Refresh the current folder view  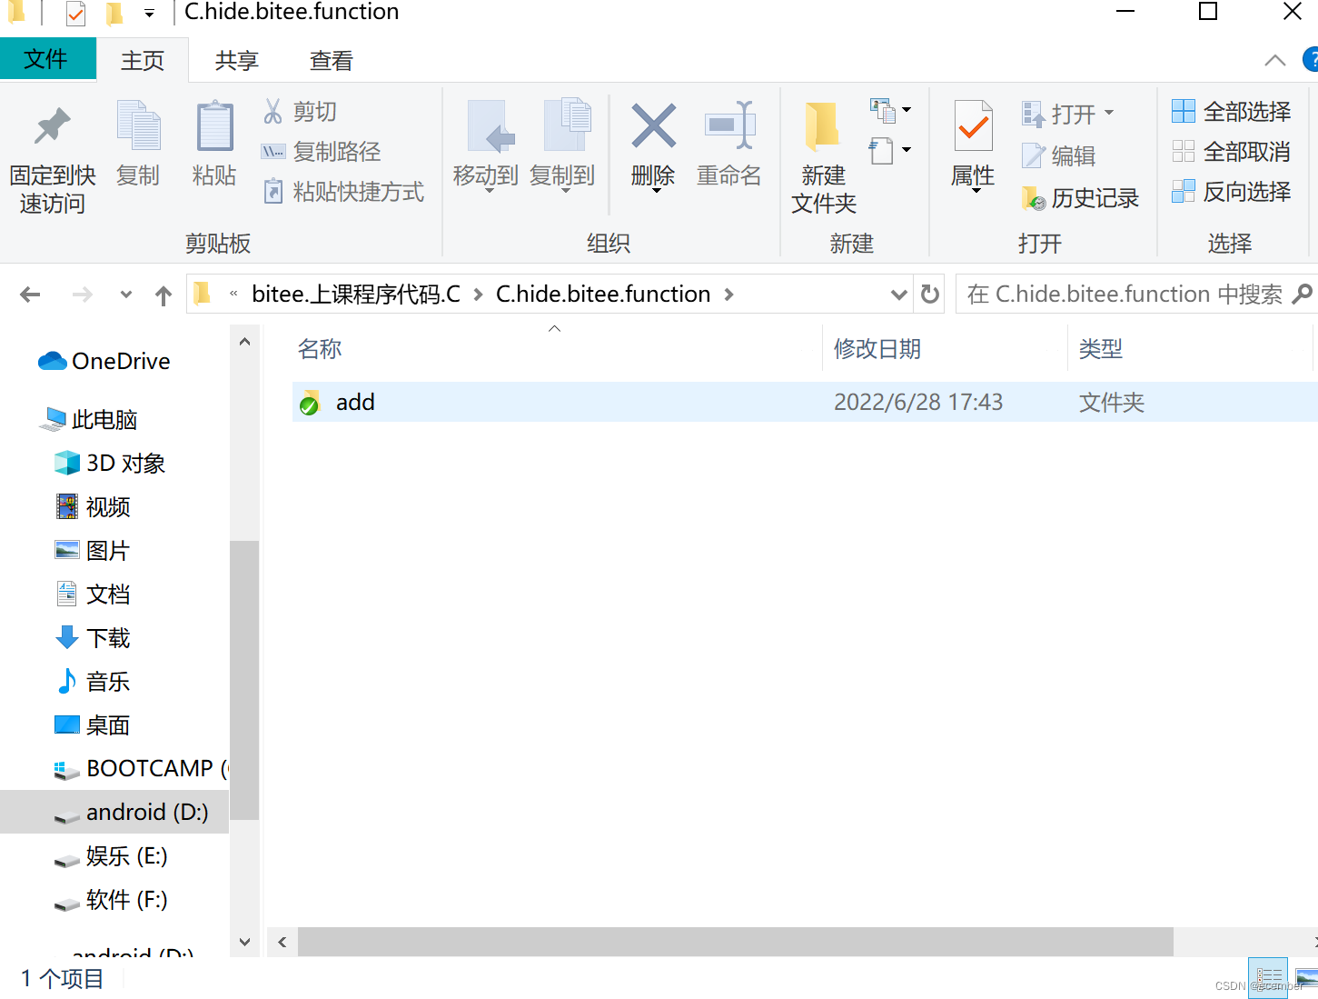(x=930, y=294)
